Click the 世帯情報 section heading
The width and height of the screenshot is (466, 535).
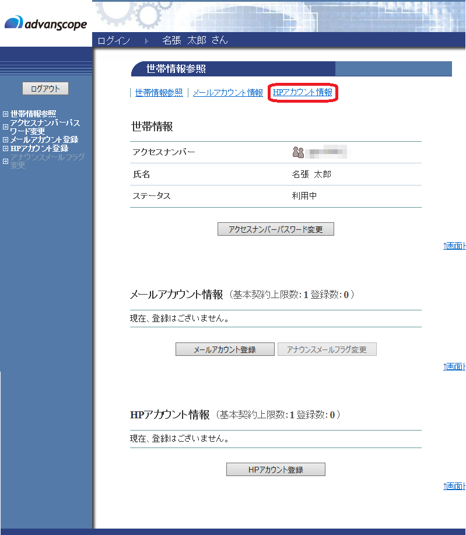click(152, 127)
